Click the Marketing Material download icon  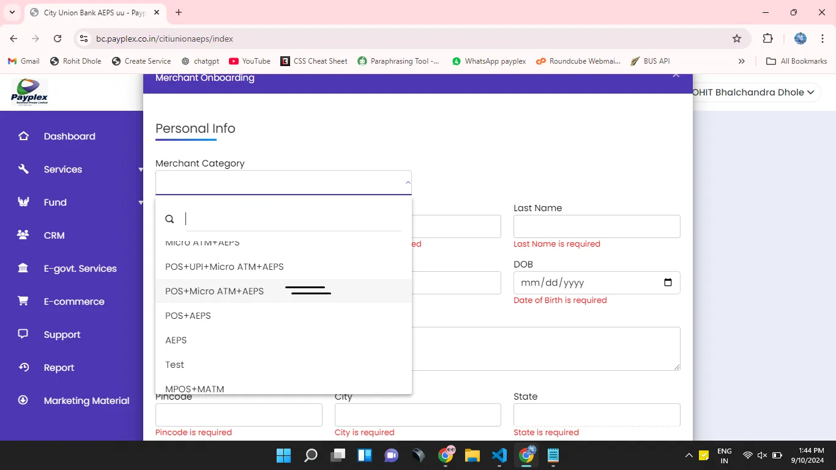pyautogui.click(x=23, y=401)
